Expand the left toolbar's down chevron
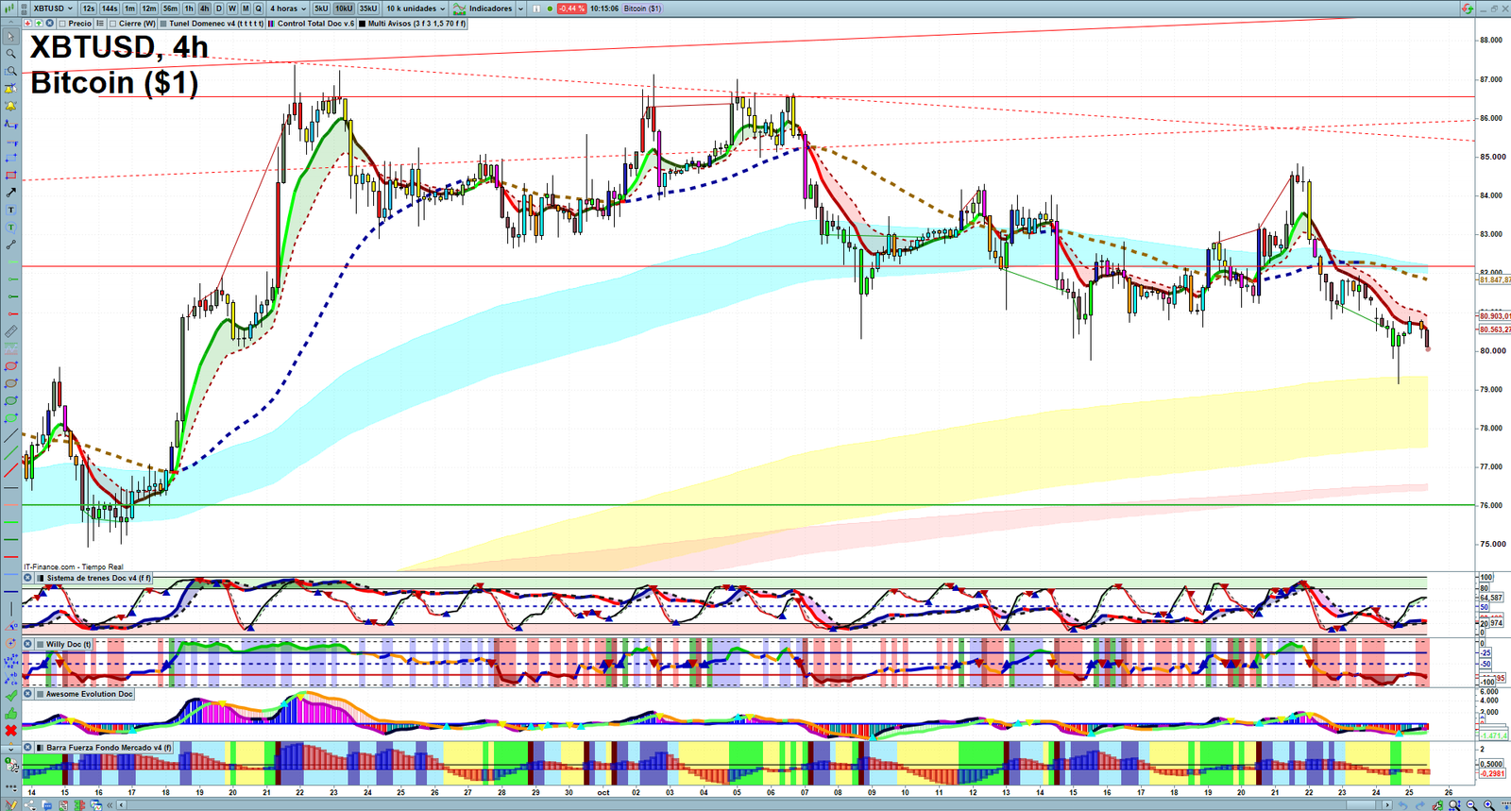 click(10, 749)
